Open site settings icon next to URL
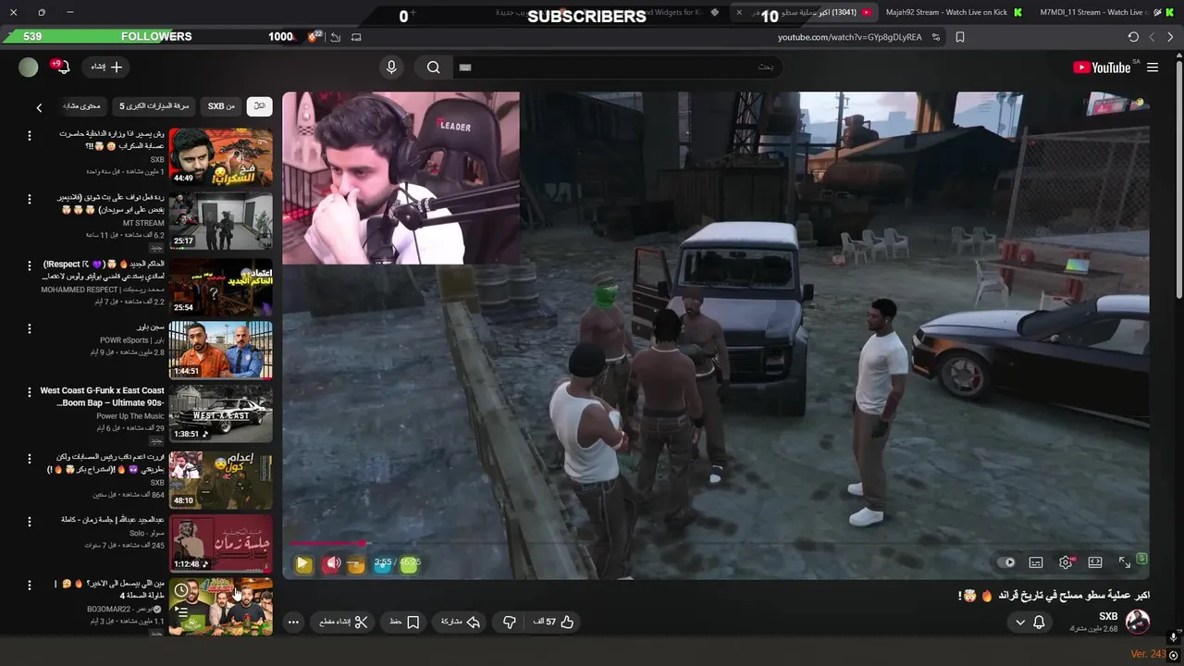 (936, 37)
